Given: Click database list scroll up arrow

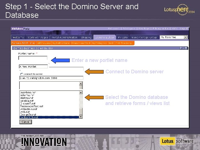Looking at the screenshot, I should pyautogui.click(x=81, y=92).
